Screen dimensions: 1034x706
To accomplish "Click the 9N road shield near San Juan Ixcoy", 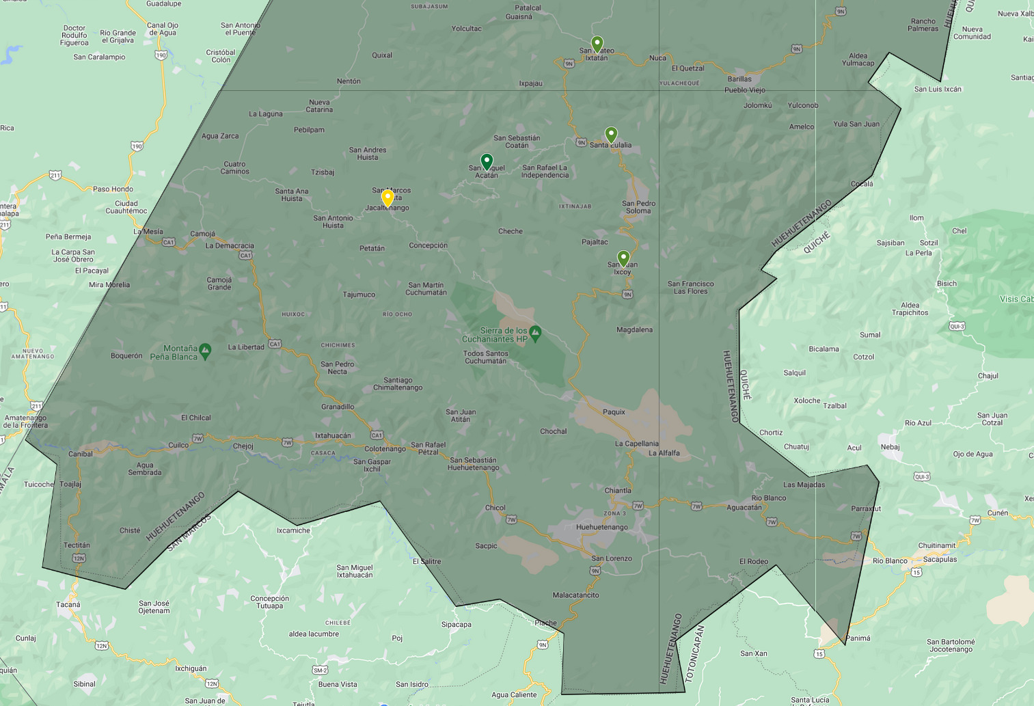I will pyautogui.click(x=627, y=295).
